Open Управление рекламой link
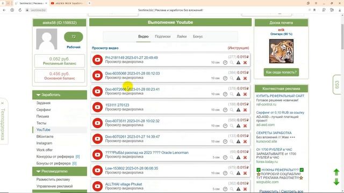This screenshot has height=193, width=344. (54, 186)
